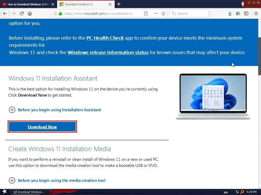This screenshot has height=195, width=261.
Task: Show the sidebars panel icon
Action: (x=246, y=13)
